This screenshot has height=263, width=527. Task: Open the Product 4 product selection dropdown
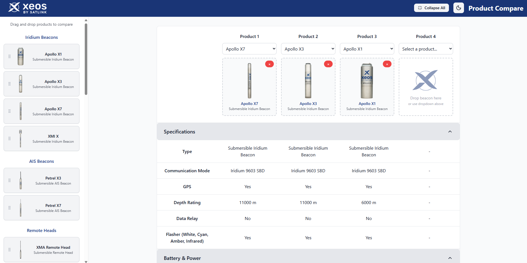pyautogui.click(x=426, y=49)
